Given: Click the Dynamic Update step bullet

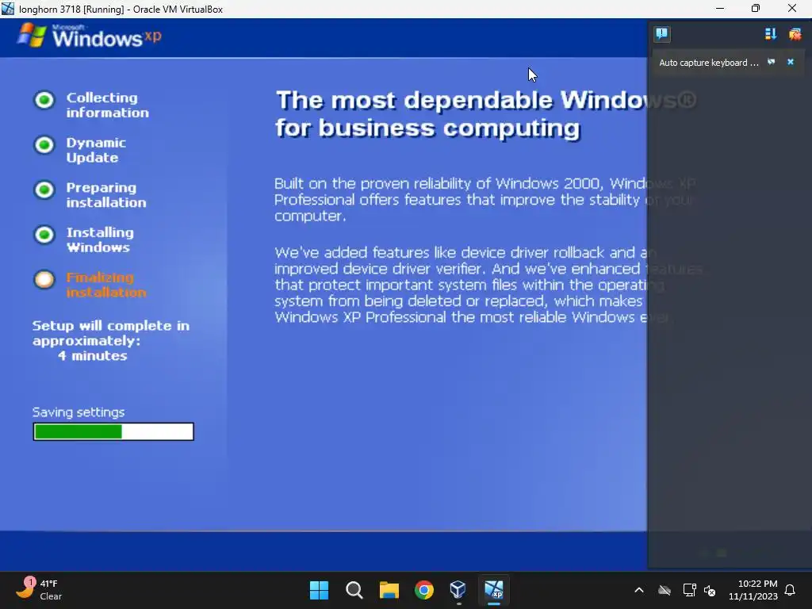Looking at the screenshot, I should coord(44,145).
